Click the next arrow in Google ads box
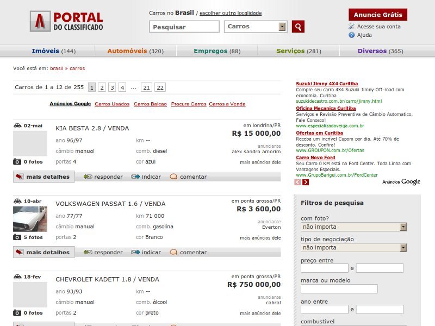The width and height of the screenshot is (435, 326). point(306,182)
